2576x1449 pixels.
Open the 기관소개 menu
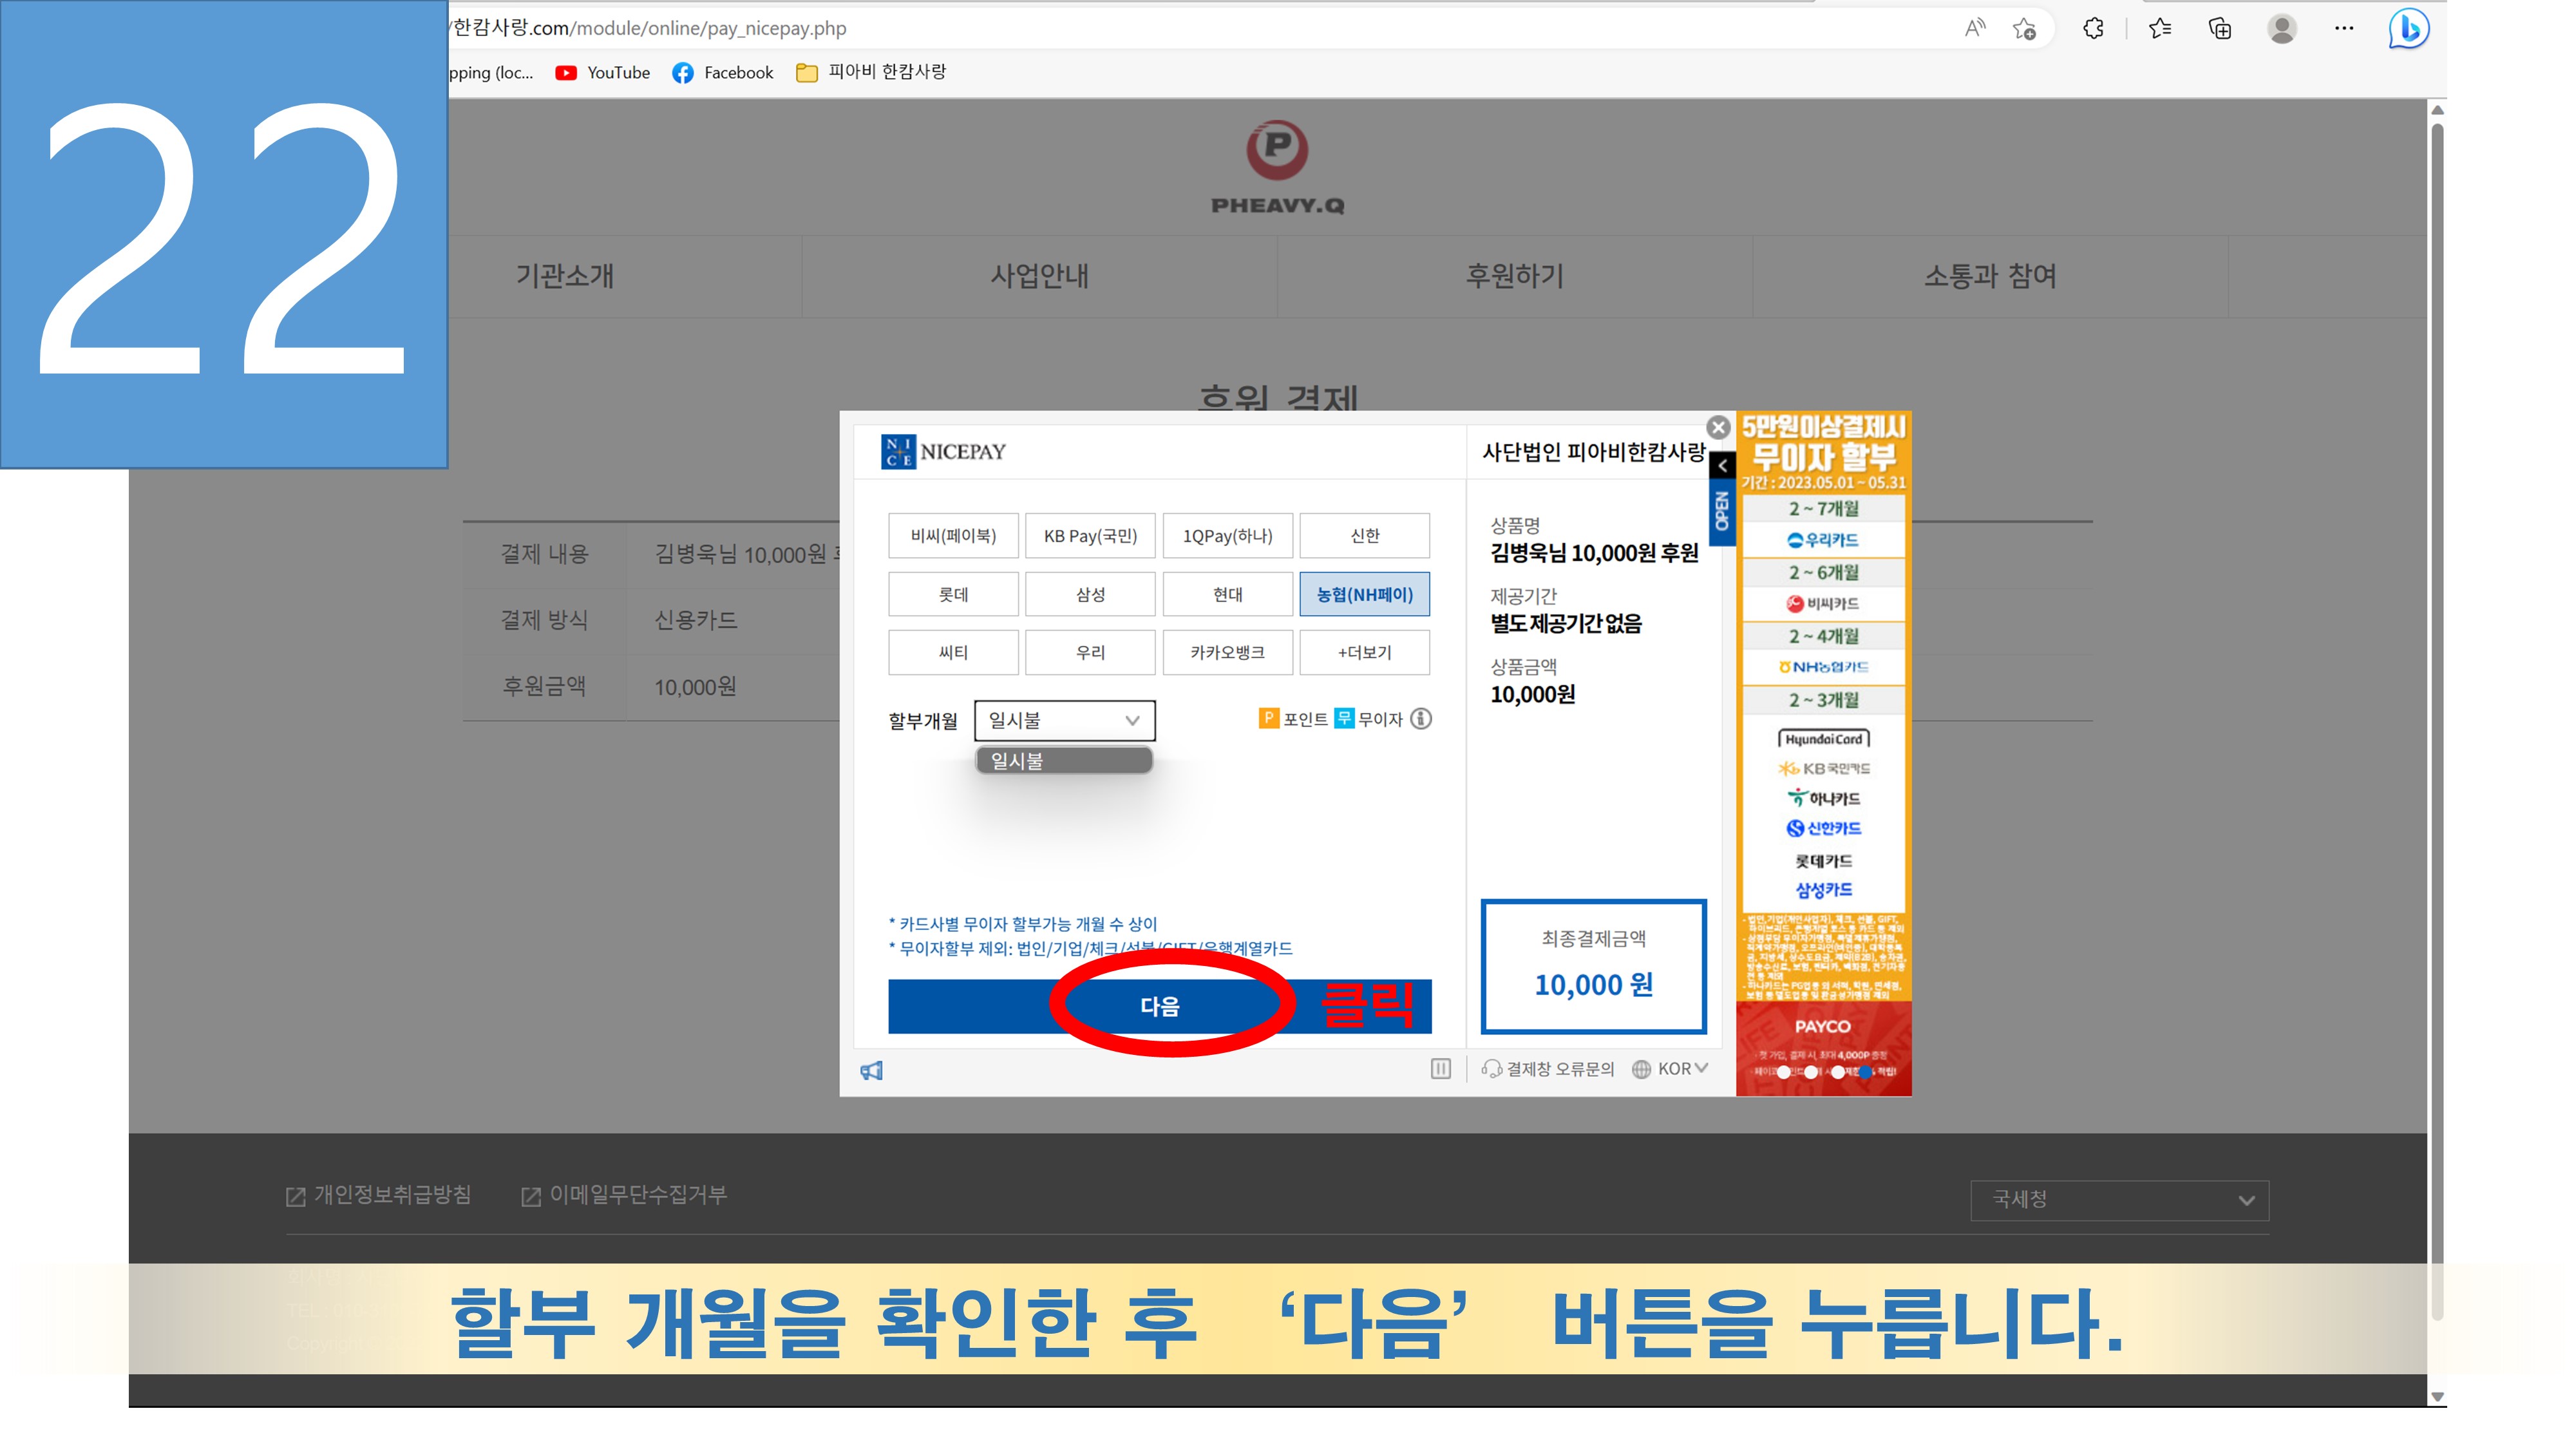pyautogui.click(x=564, y=276)
